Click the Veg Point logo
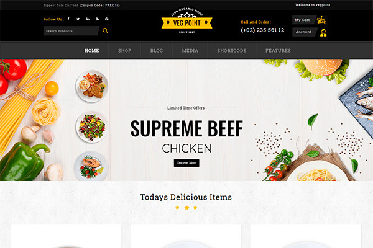 click(186, 21)
